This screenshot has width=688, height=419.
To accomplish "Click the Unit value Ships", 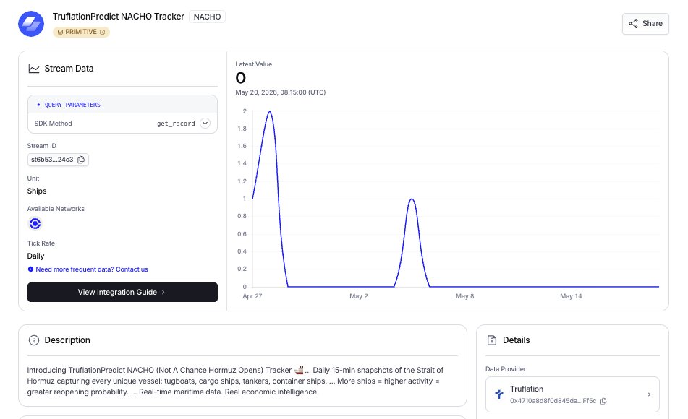I will click(x=37, y=191).
